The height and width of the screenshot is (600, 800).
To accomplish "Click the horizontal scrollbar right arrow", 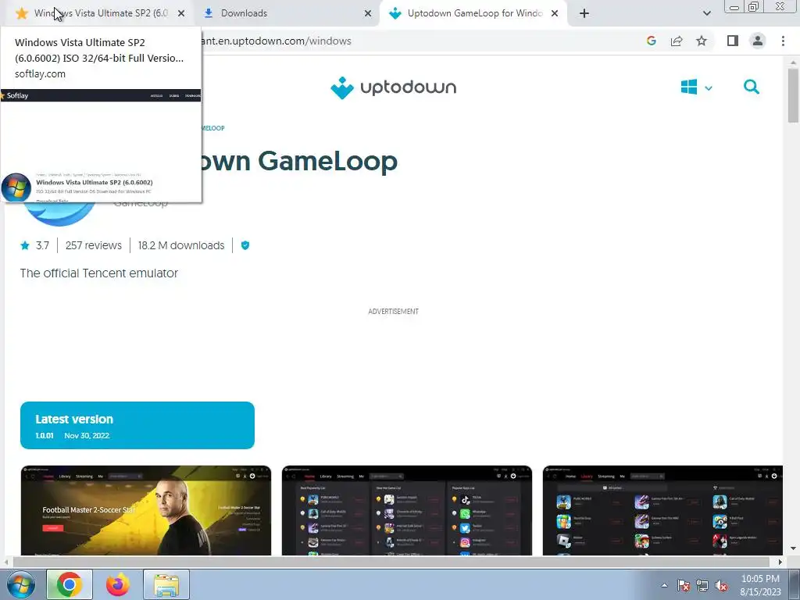I will coord(780,562).
